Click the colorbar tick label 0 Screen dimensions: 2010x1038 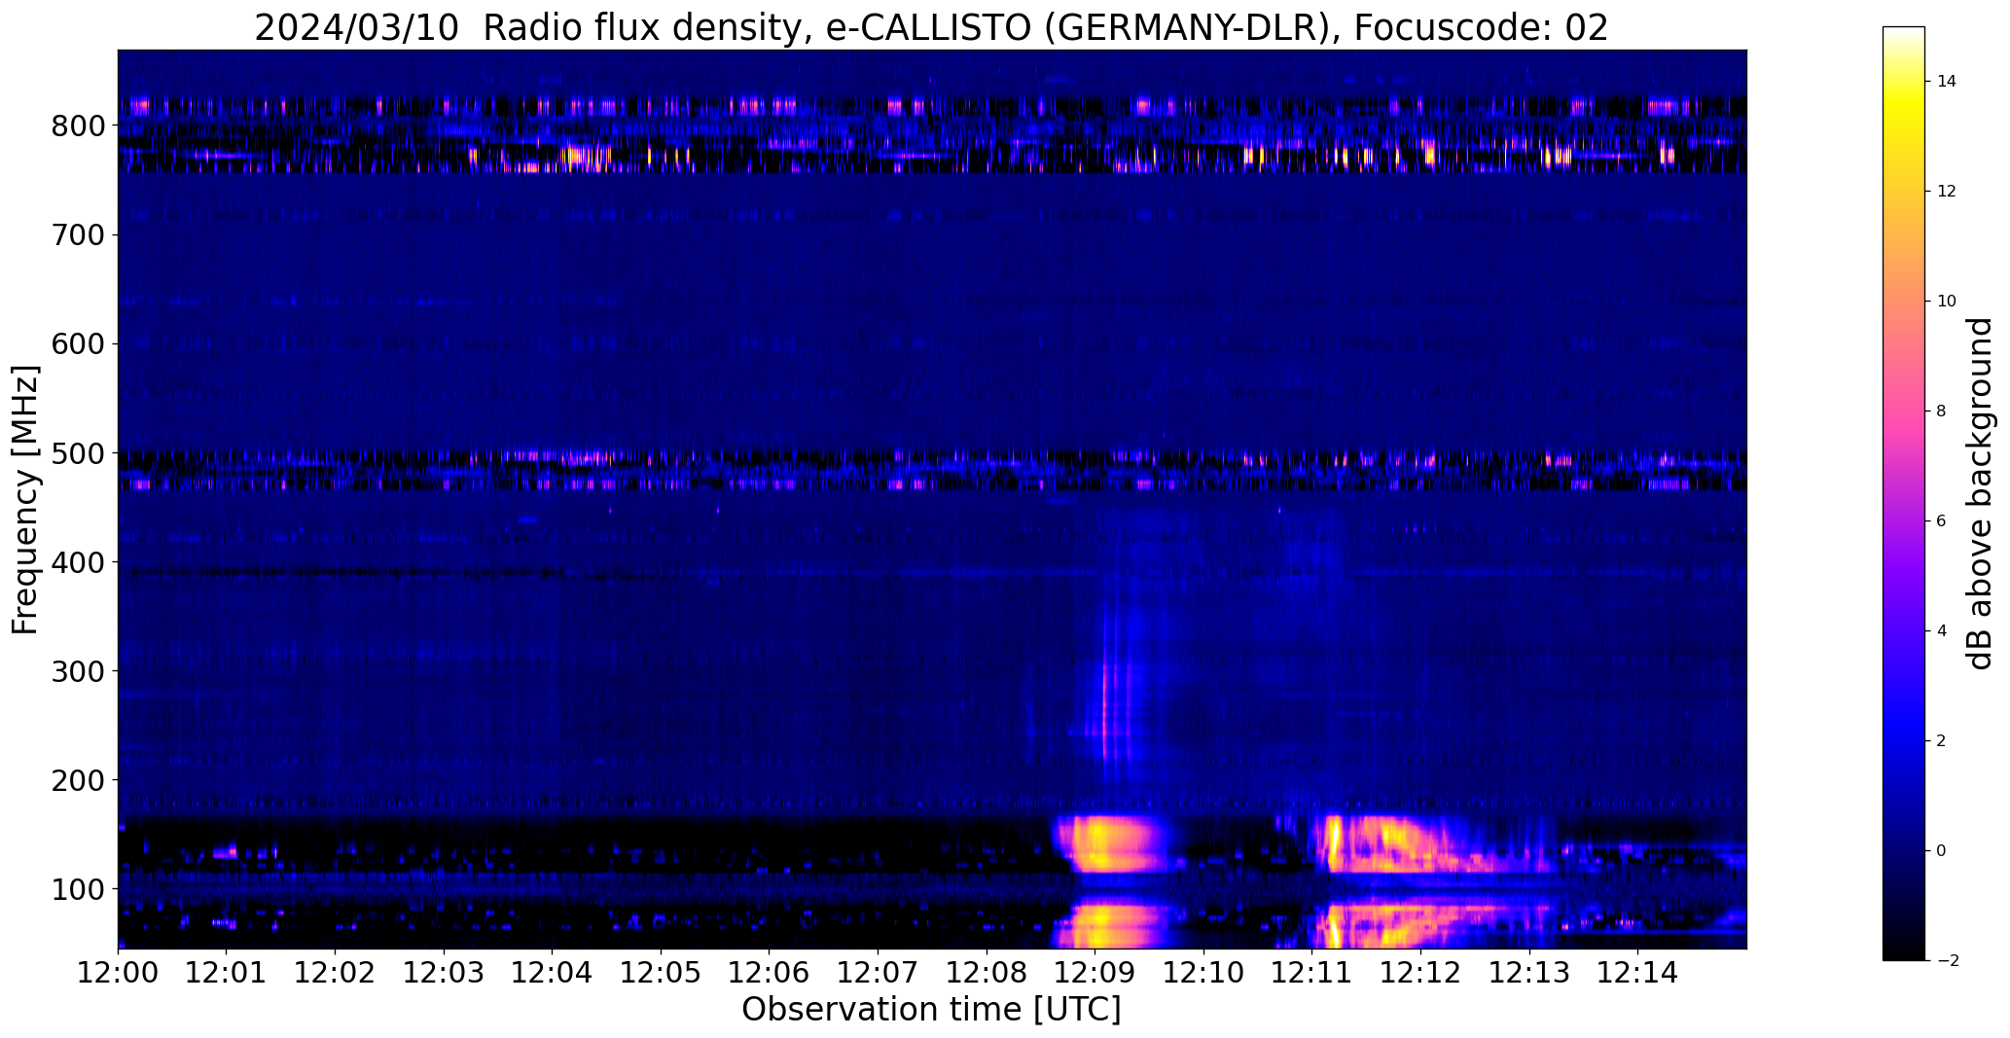click(1941, 851)
